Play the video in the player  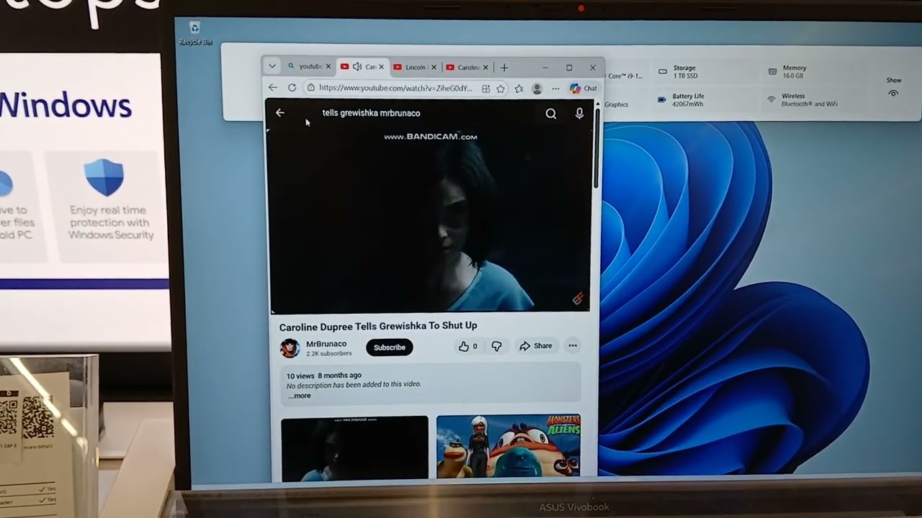[x=430, y=219]
